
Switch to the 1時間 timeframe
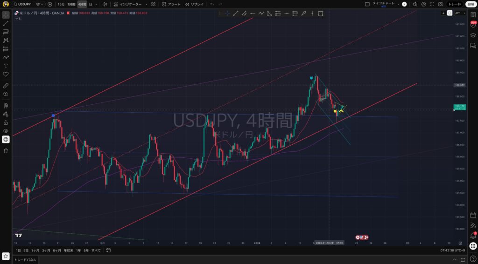coord(71,4)
